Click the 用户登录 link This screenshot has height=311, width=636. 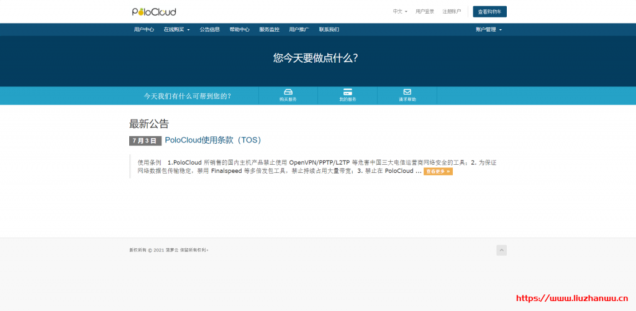tap(425, 11)
